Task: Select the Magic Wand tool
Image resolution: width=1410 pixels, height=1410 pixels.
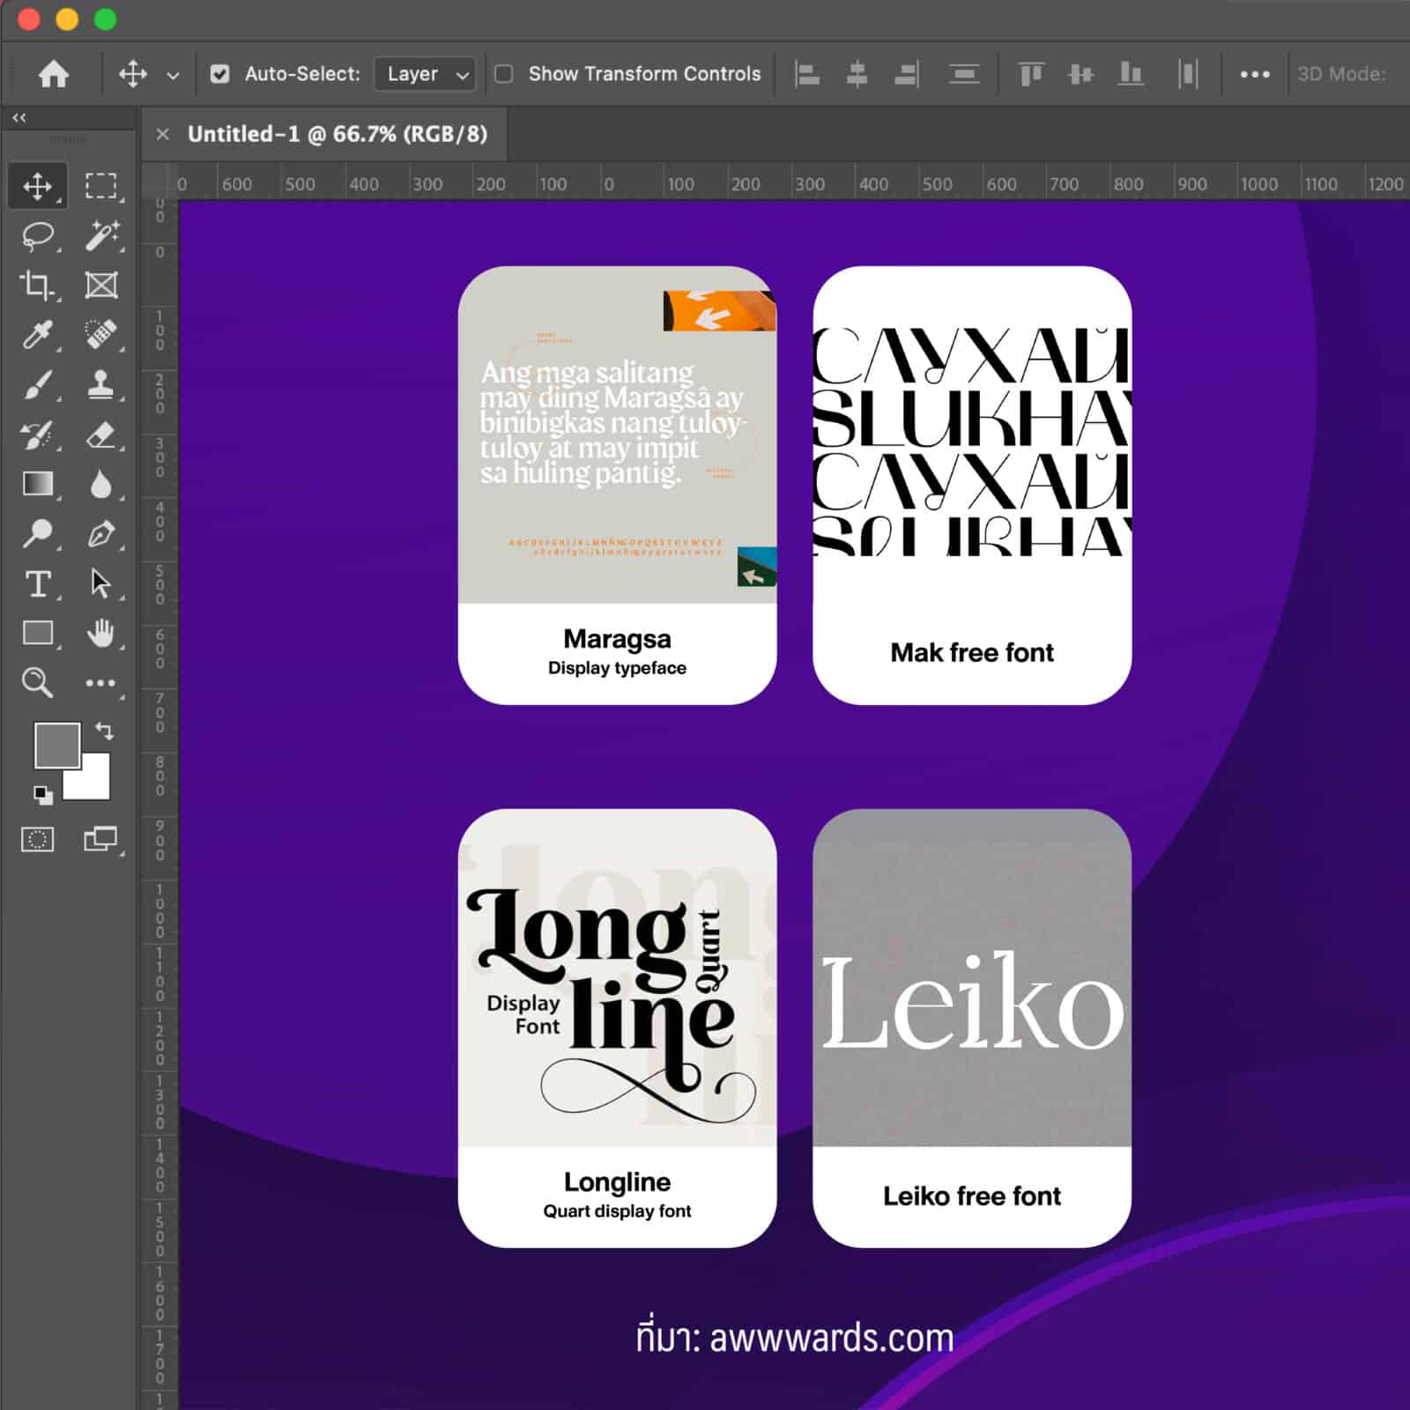Action: pos(100,236)
